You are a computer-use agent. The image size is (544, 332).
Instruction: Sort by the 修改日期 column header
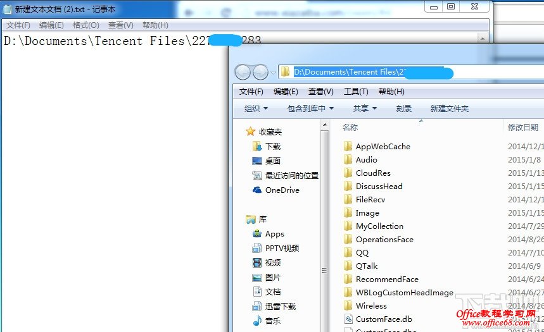click(523, 128)
